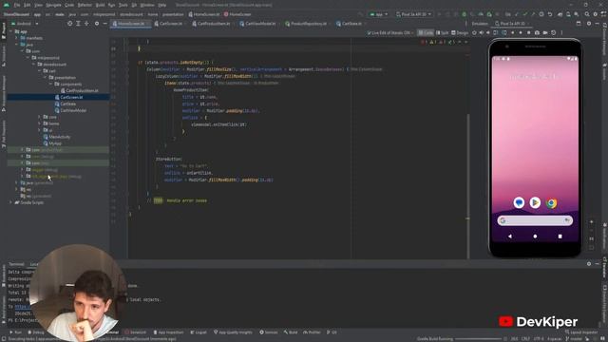608x342 pixels.
Task: Click the Search Everywhere magnifier icon
Action: click(587, 14)
